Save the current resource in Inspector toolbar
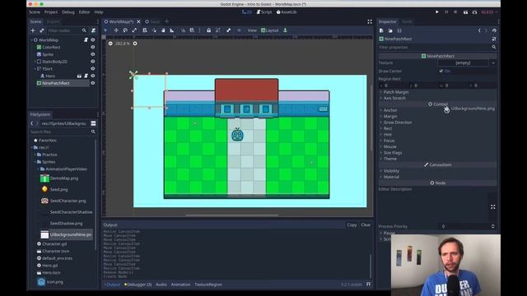Screen dimensions: 527x296 pyautogui.click(x=399, y=30)
